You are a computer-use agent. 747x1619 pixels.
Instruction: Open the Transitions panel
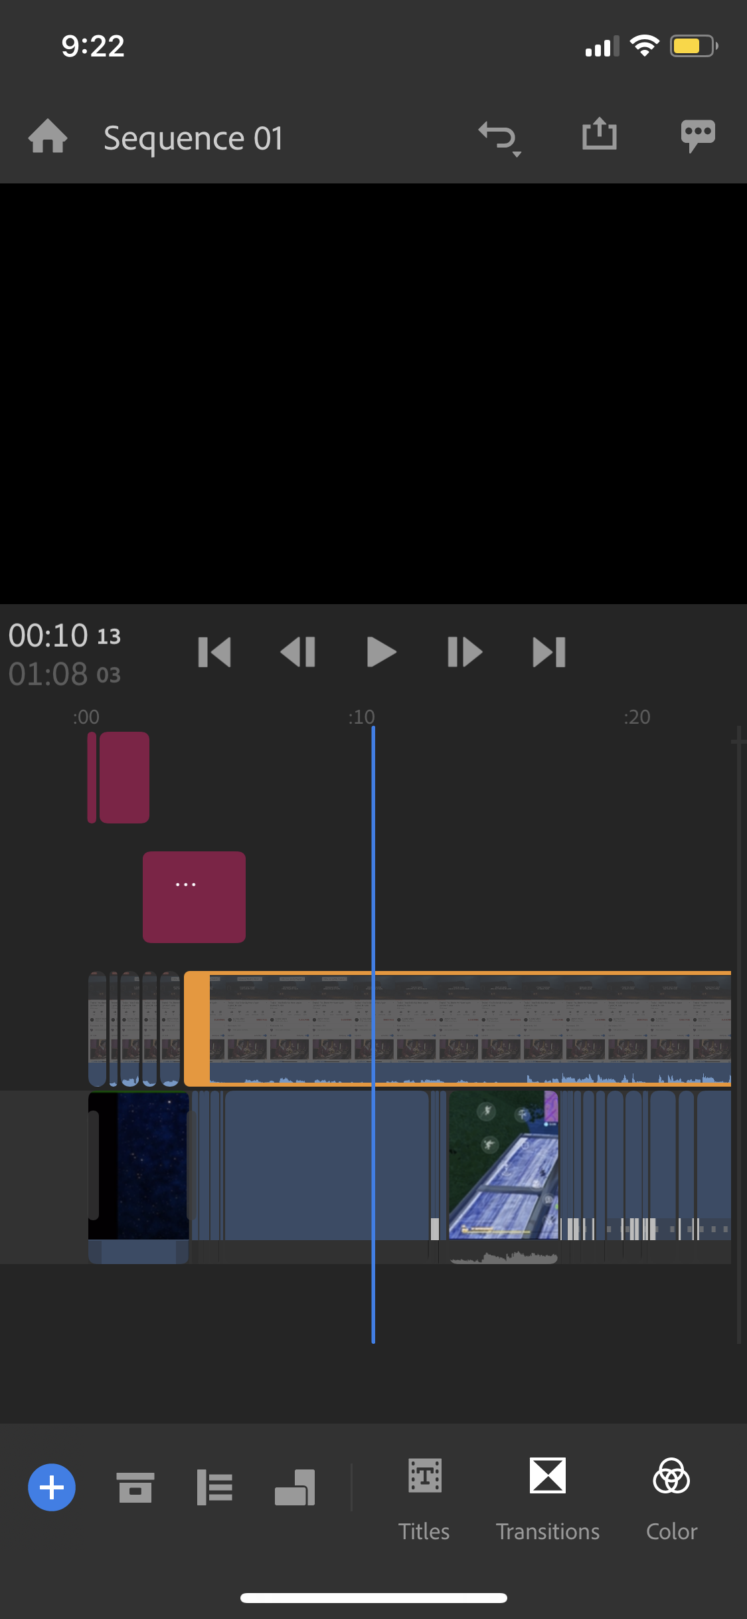tap(548, 1500)
